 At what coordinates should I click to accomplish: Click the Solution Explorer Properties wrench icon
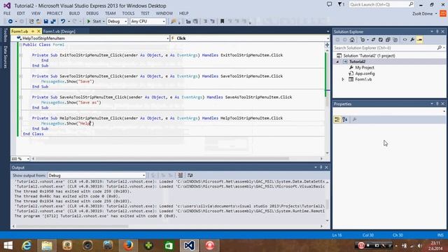pyautogui.click(x=412, y=40)
